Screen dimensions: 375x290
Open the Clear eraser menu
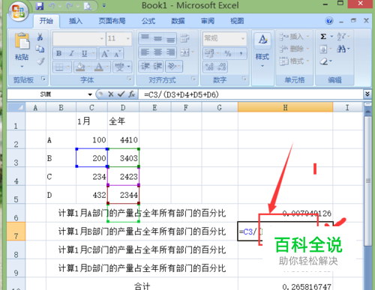click(325, 61)
